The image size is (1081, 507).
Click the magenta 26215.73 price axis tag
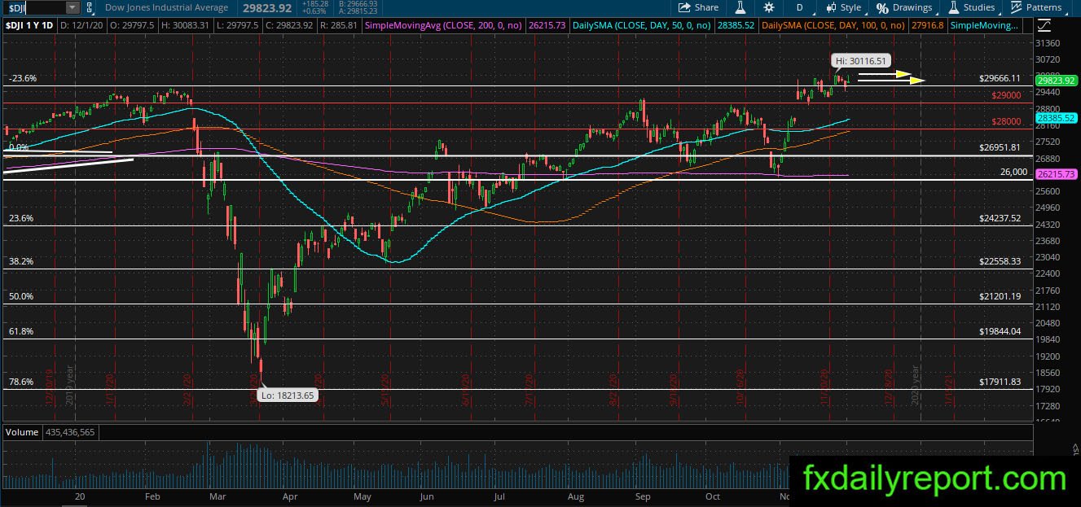(x=1056, y=175)
